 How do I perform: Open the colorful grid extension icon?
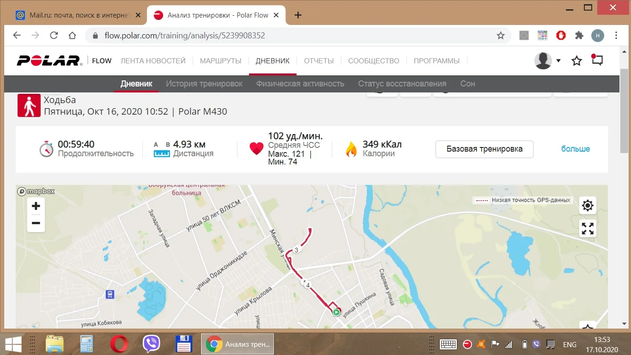pyautogui.click(x=542, y=36)
